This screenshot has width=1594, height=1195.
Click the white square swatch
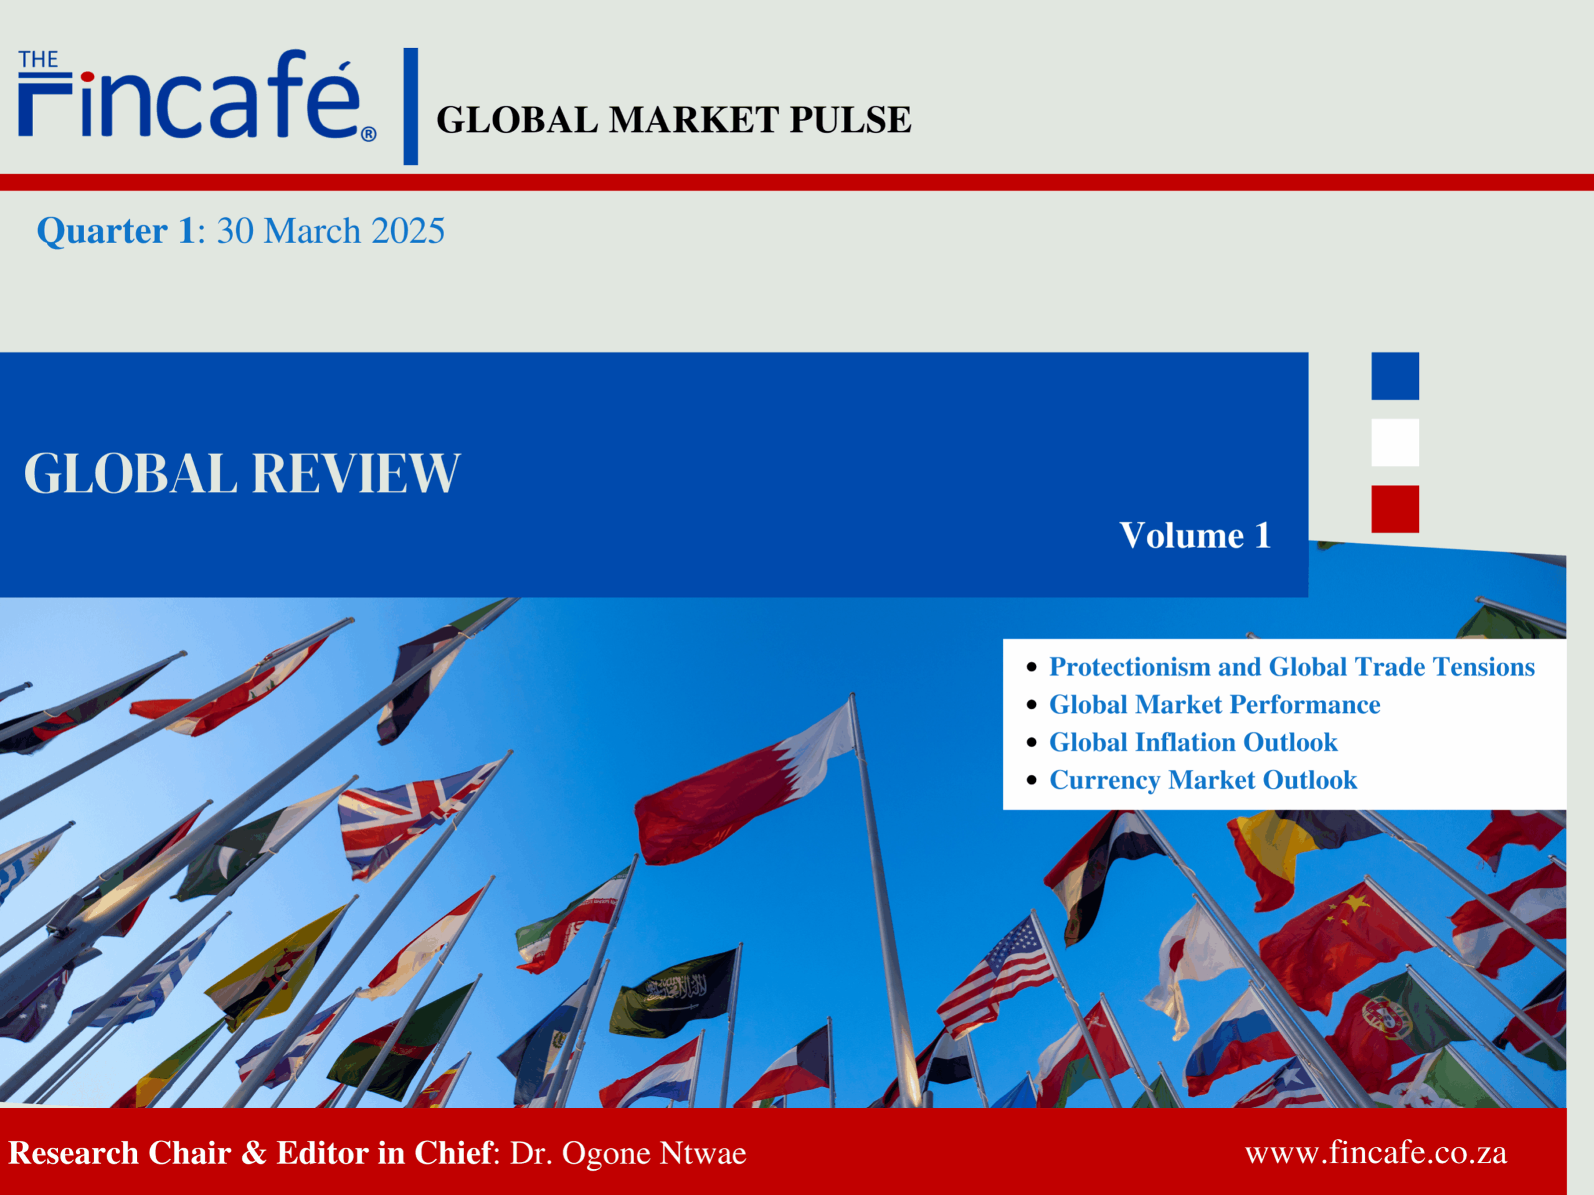1395,442
